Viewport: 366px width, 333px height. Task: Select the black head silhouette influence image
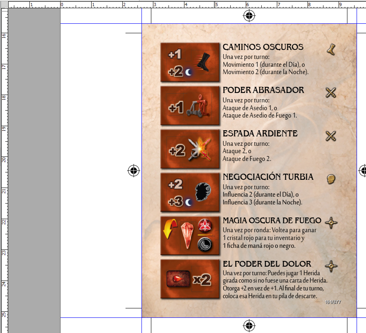coord(203,192)
